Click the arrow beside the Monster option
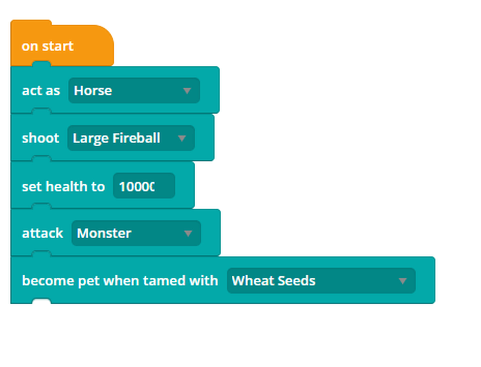The width and height of the screenshot is (481, 367). coord(188,233)
